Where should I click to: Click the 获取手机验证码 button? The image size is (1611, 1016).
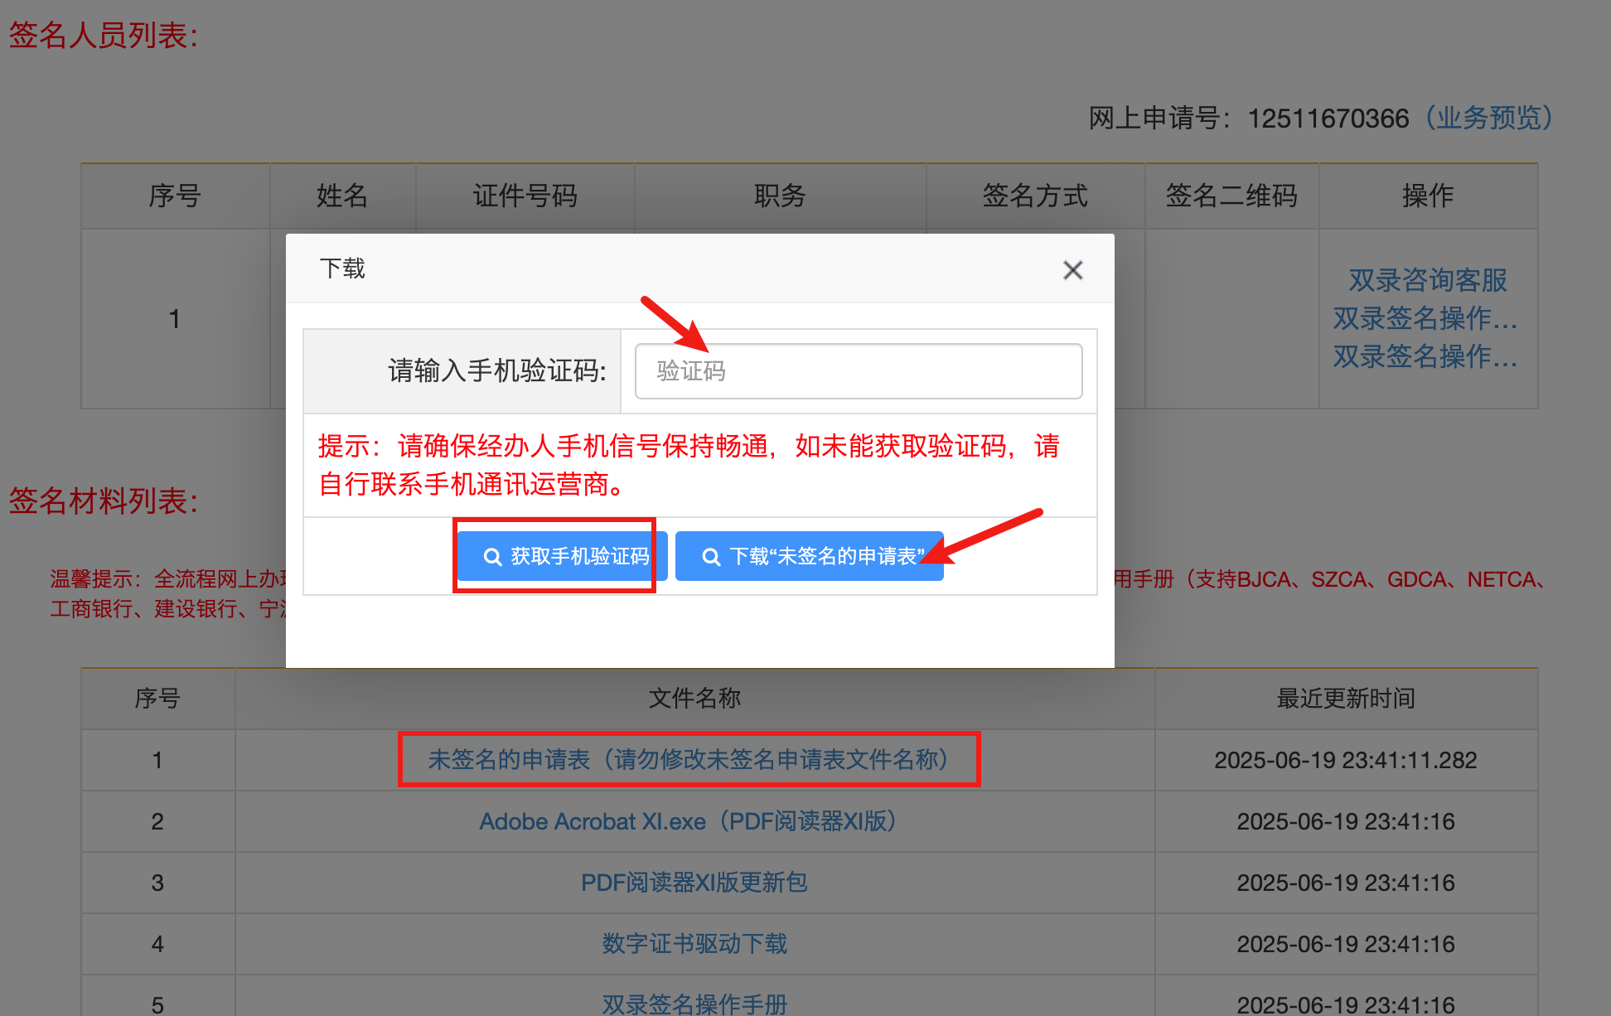tap(562, 556)
